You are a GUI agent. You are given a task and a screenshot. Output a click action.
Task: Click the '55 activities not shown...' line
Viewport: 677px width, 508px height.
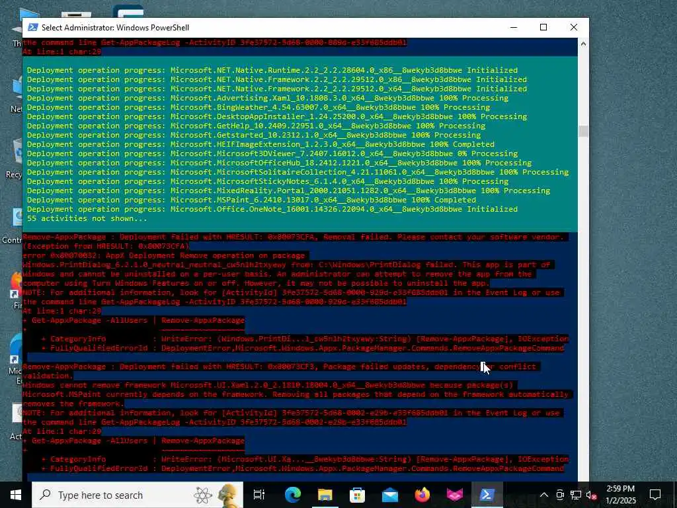click(87, 218)
